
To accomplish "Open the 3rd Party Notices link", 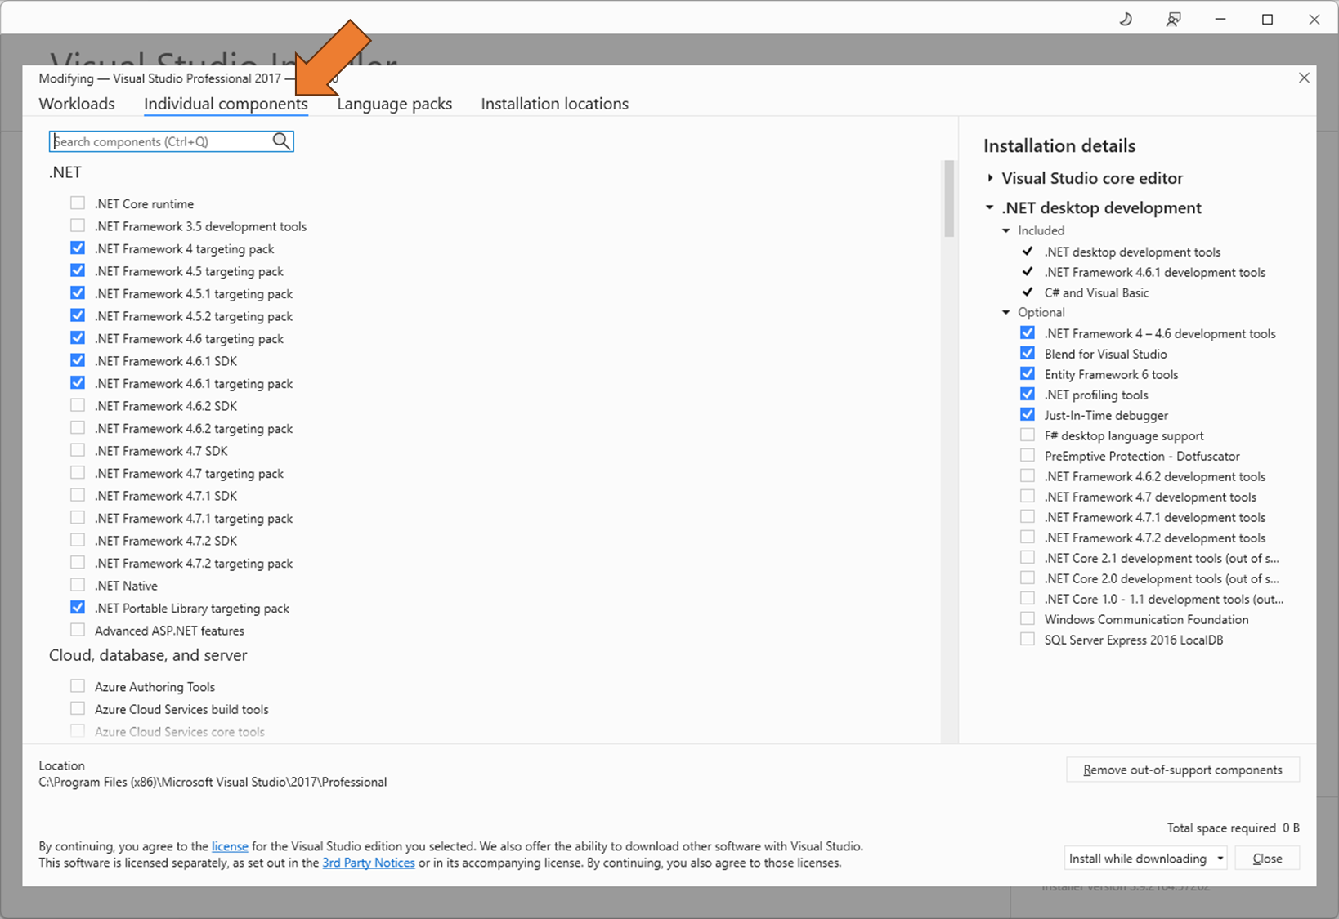I will pyautogui.click(x=369, y=863).
